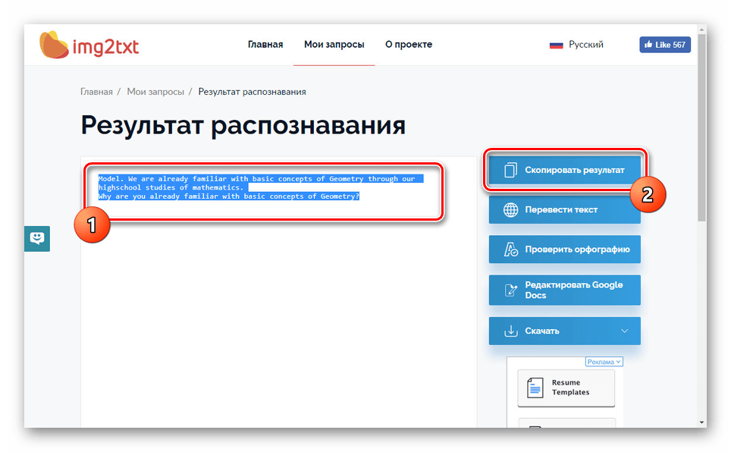731x452 pixels.
Task: Open the О проекте menu item
Action: pyautogui.click(x=408, y=45)
